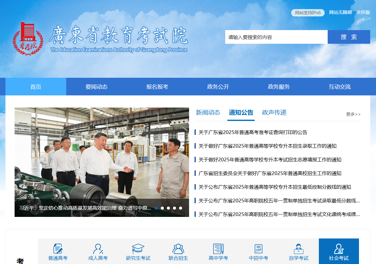Image resolution: width=376 pixels, height=264 pixels.
Task: Select the first carousel indicator dot
Action: (x=156, y=208)
